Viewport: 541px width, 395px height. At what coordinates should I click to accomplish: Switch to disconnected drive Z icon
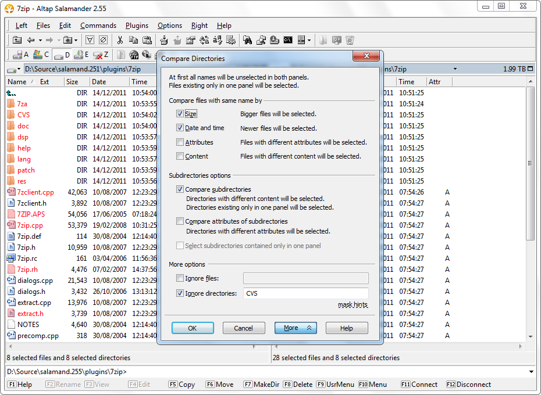click(x=101, y=55)
